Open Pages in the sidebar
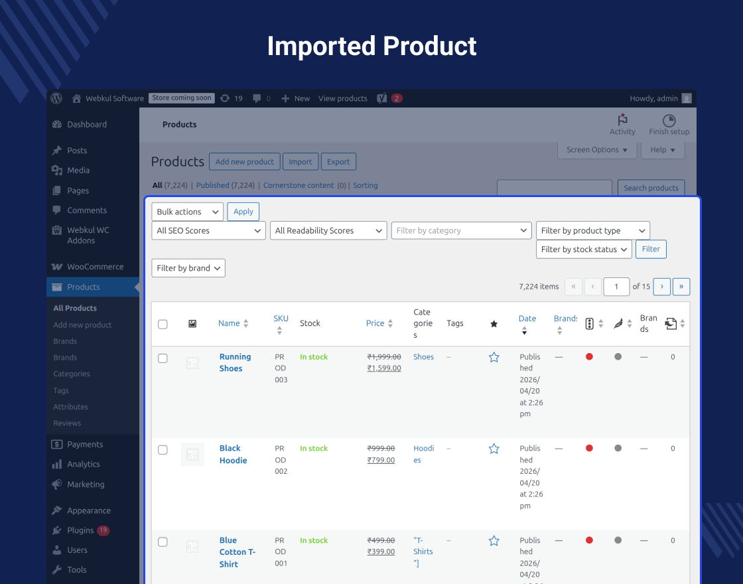This screenshot has height=584, width=743. (78, 190)
